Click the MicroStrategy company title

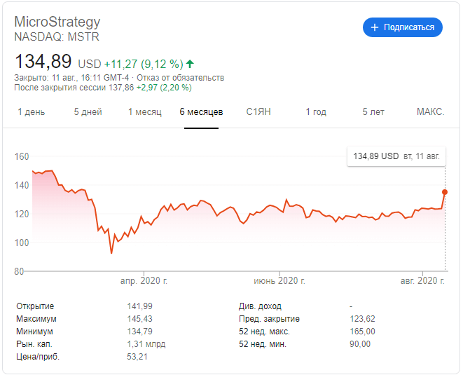pyautogui.click(x=57, y=22)
